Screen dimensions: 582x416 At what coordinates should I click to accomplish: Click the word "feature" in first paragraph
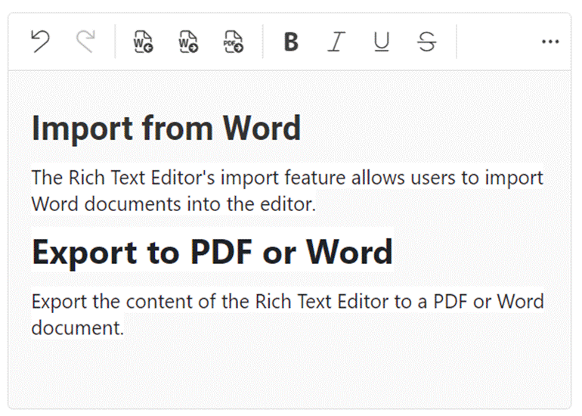(x=274, y=178)
